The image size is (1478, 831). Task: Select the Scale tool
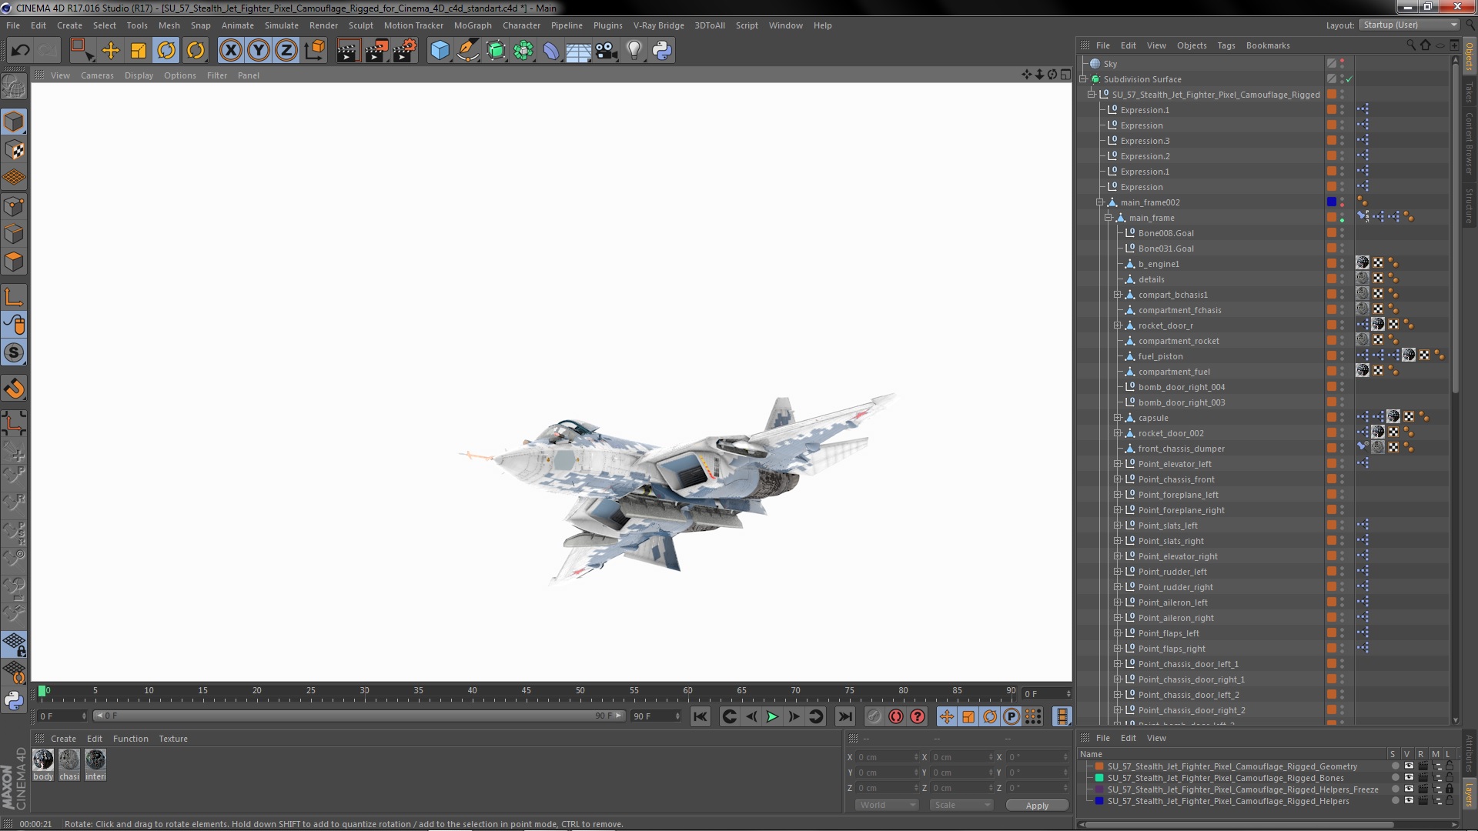[139, 51]
